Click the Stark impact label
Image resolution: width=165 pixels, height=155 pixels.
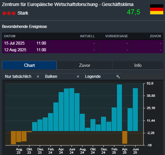coord(23,13)
